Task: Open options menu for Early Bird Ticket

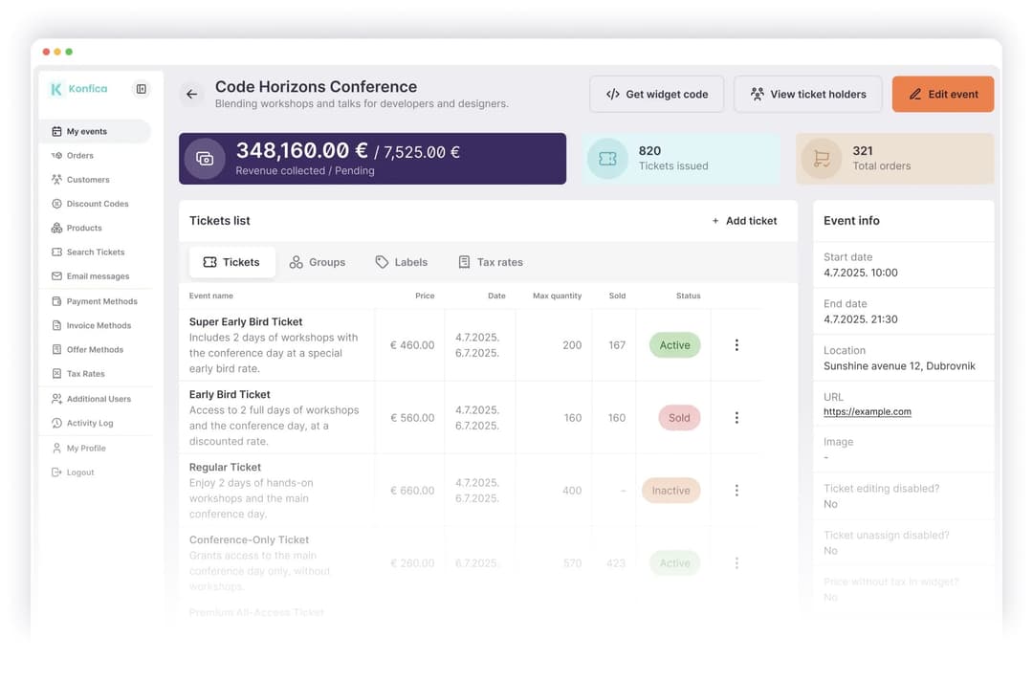Action: point(736,417)
